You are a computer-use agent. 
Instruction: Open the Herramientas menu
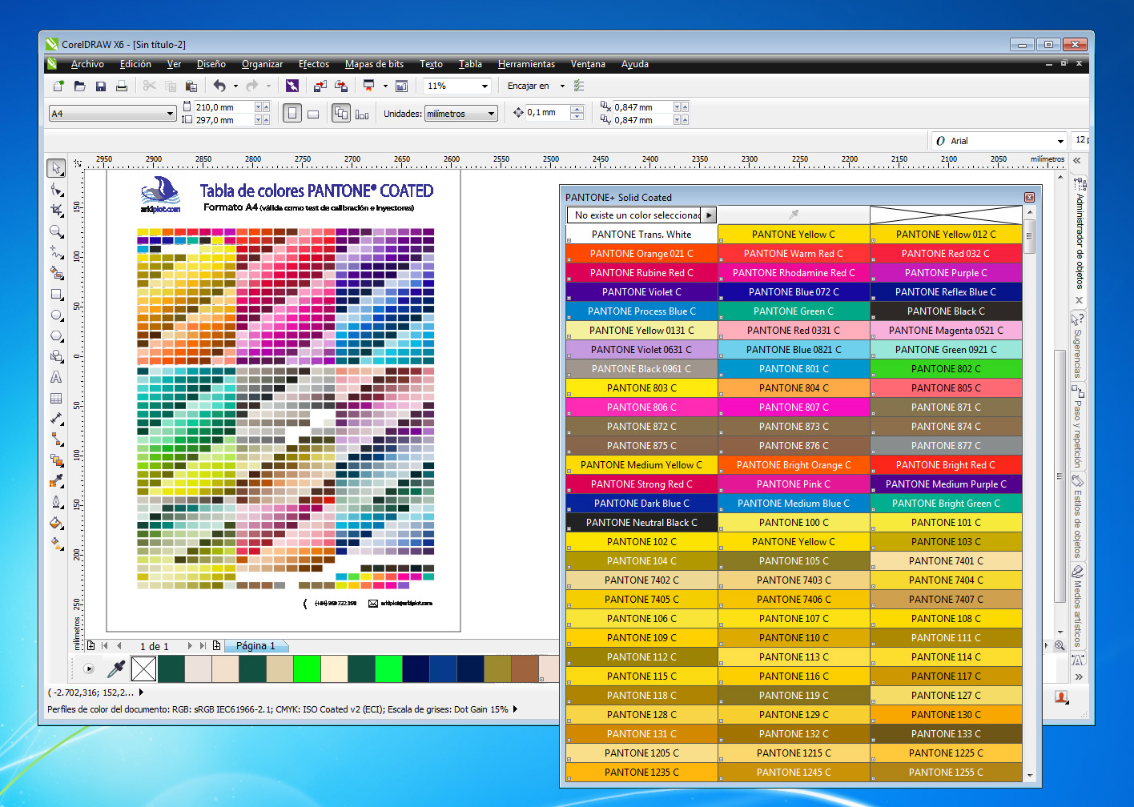(526, 64)
